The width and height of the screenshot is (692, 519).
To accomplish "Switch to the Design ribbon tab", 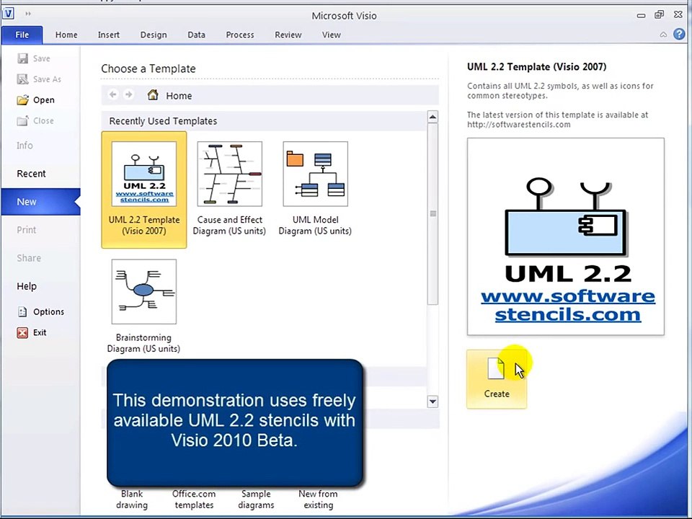I will 154,35.
